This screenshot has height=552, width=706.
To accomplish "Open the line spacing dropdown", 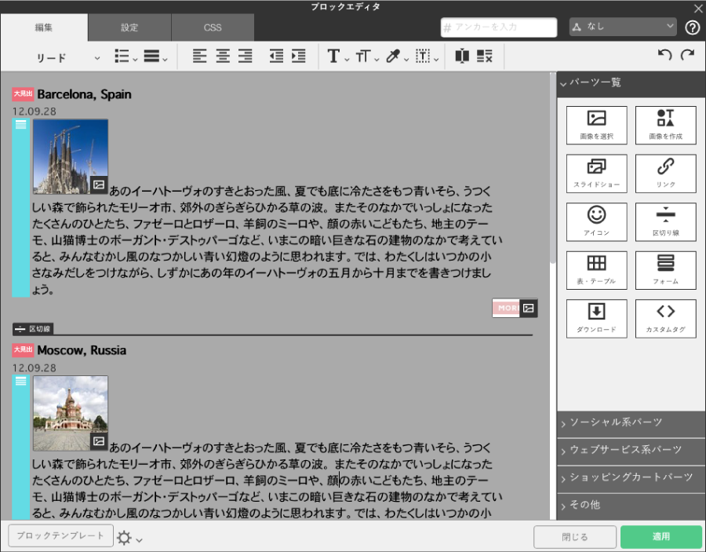I will click(x=156, y=57).
